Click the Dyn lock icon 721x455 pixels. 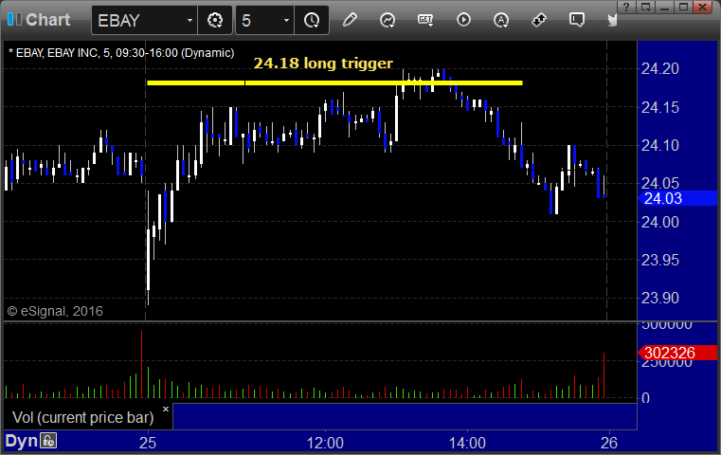pos(48,441)
